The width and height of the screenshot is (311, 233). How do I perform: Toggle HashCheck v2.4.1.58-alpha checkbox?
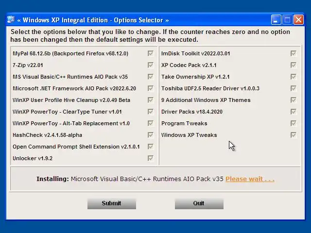150,135
